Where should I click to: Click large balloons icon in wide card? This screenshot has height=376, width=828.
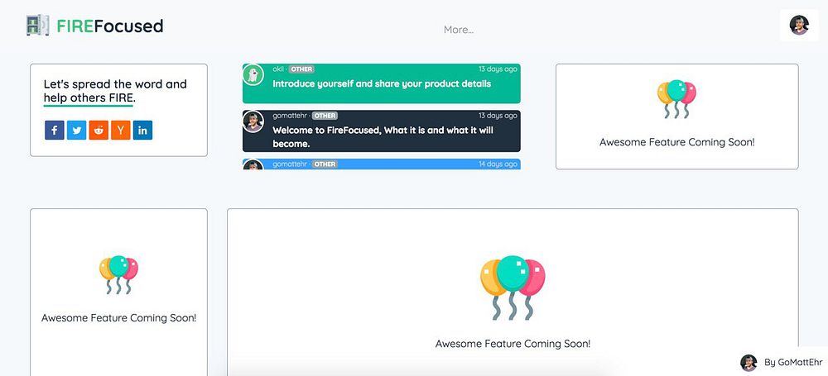[x=513, y=288]
